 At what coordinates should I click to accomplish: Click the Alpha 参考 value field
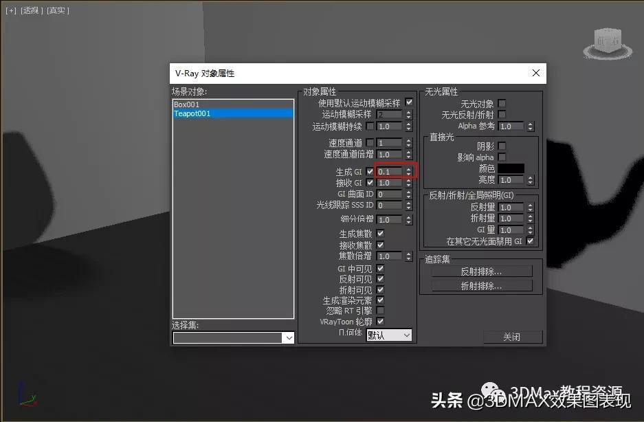pos(511,126)
